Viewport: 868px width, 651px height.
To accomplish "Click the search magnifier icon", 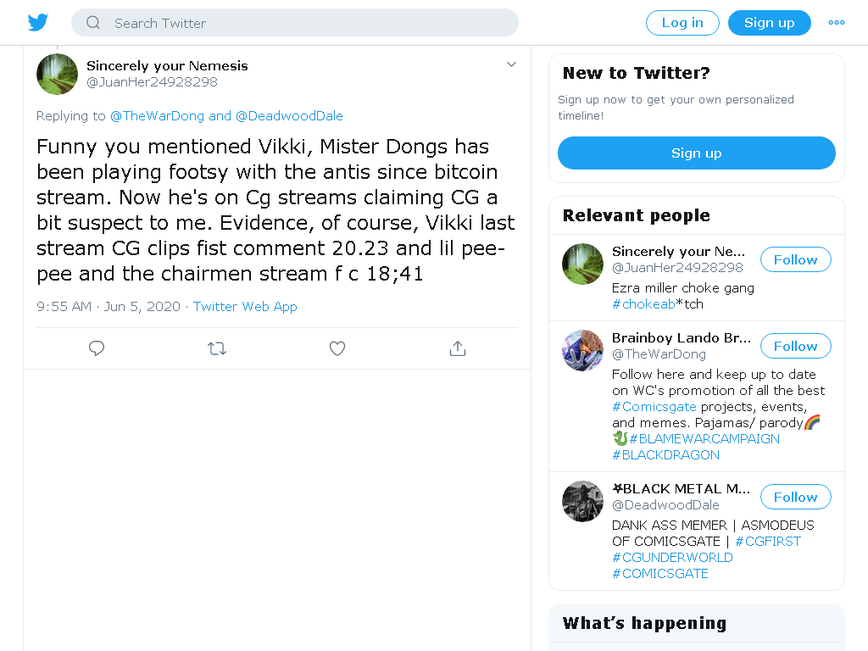I will point(93,23).
